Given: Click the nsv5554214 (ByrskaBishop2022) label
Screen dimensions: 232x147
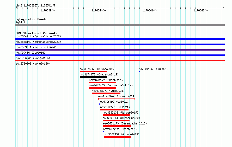Looking at the screenshot, I should point(38,36).
